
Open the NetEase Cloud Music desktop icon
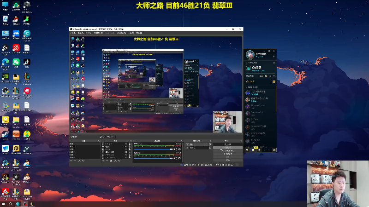coord(16,48)
